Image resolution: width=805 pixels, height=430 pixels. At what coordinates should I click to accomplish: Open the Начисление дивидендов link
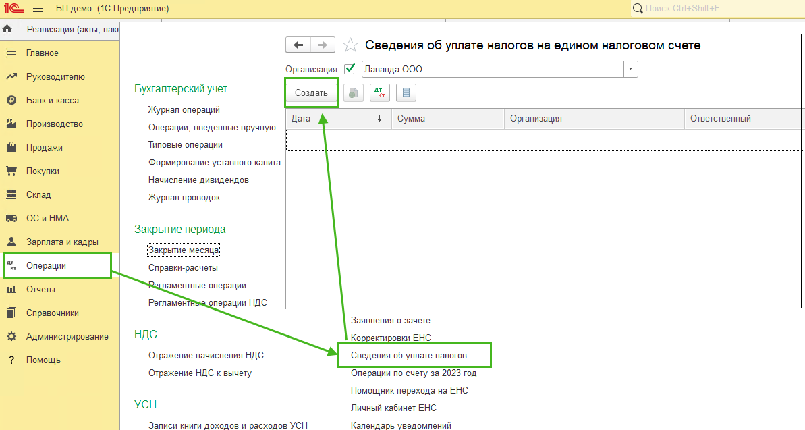point(198,180)
